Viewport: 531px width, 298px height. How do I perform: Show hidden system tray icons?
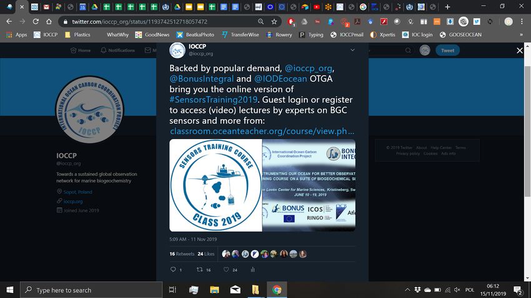click(407, 290)
